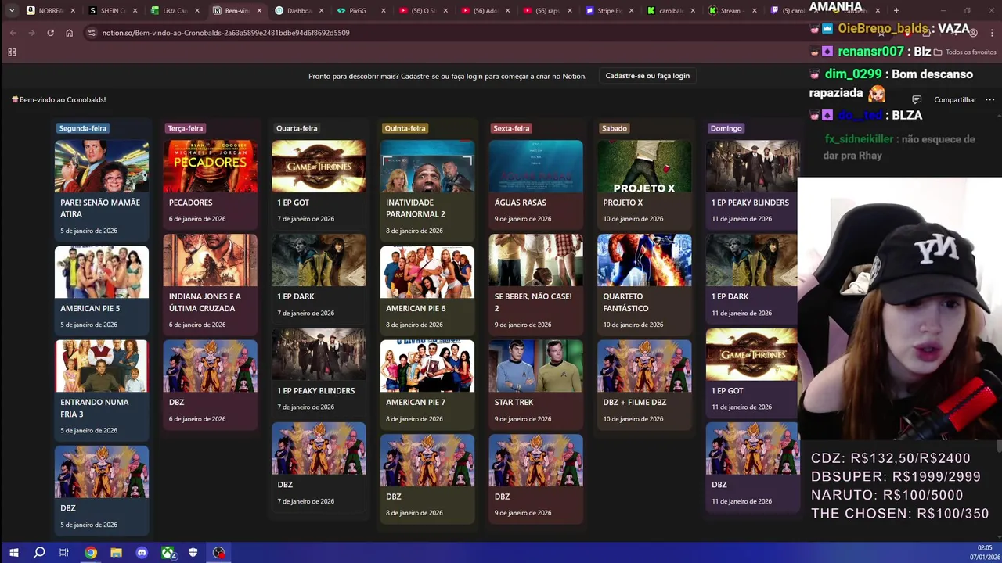This screenshot has width=1002, height=563.
Task: Click the AMERICAN PIE 7 title
Action: click(416, 402)
